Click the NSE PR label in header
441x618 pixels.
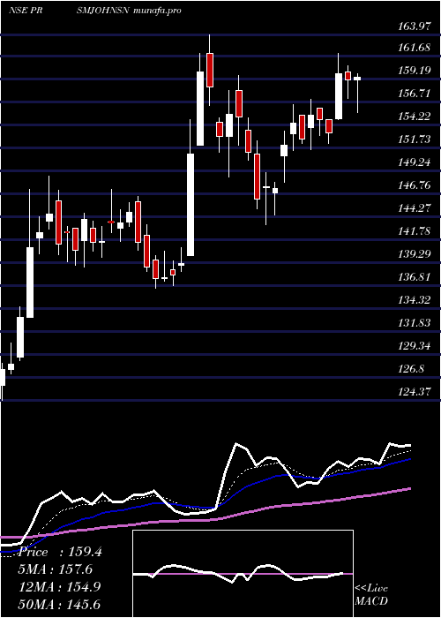[26, 11]
